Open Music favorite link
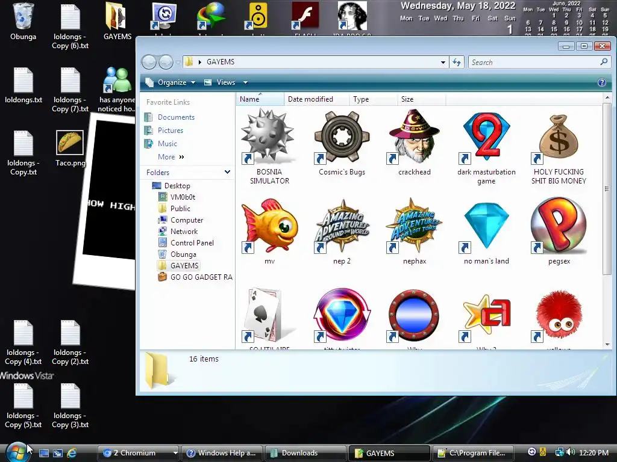The width and height of the screenshot is (617, 462). click(x=167, y=144)
